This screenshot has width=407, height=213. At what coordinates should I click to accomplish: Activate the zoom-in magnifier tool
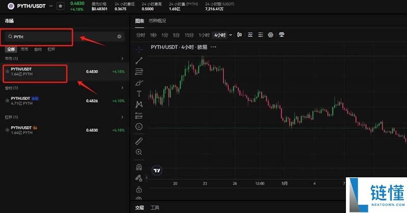click(x=139, y=152)
